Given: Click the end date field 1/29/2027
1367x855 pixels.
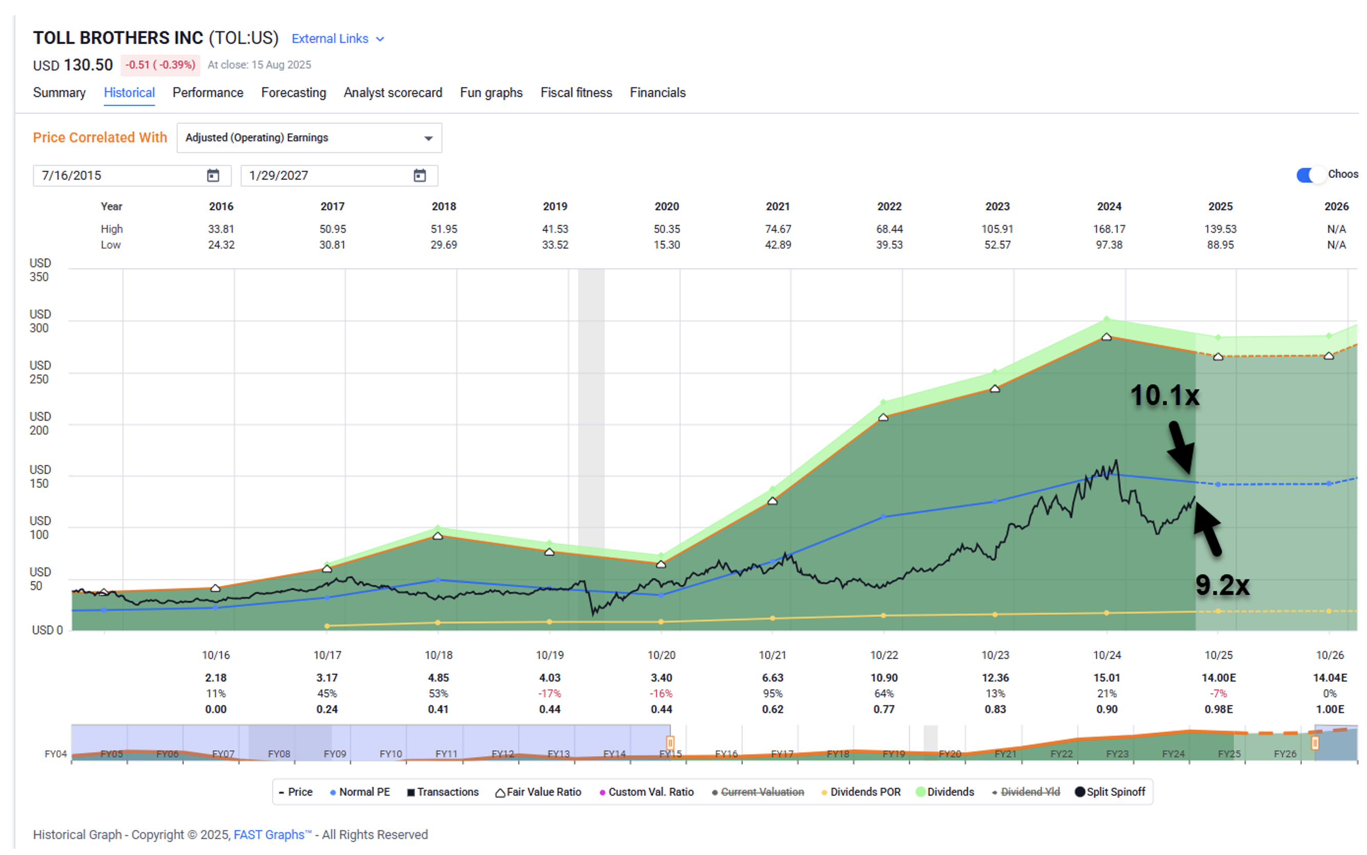Looking at the screenshot, I should tap(339, 175).
